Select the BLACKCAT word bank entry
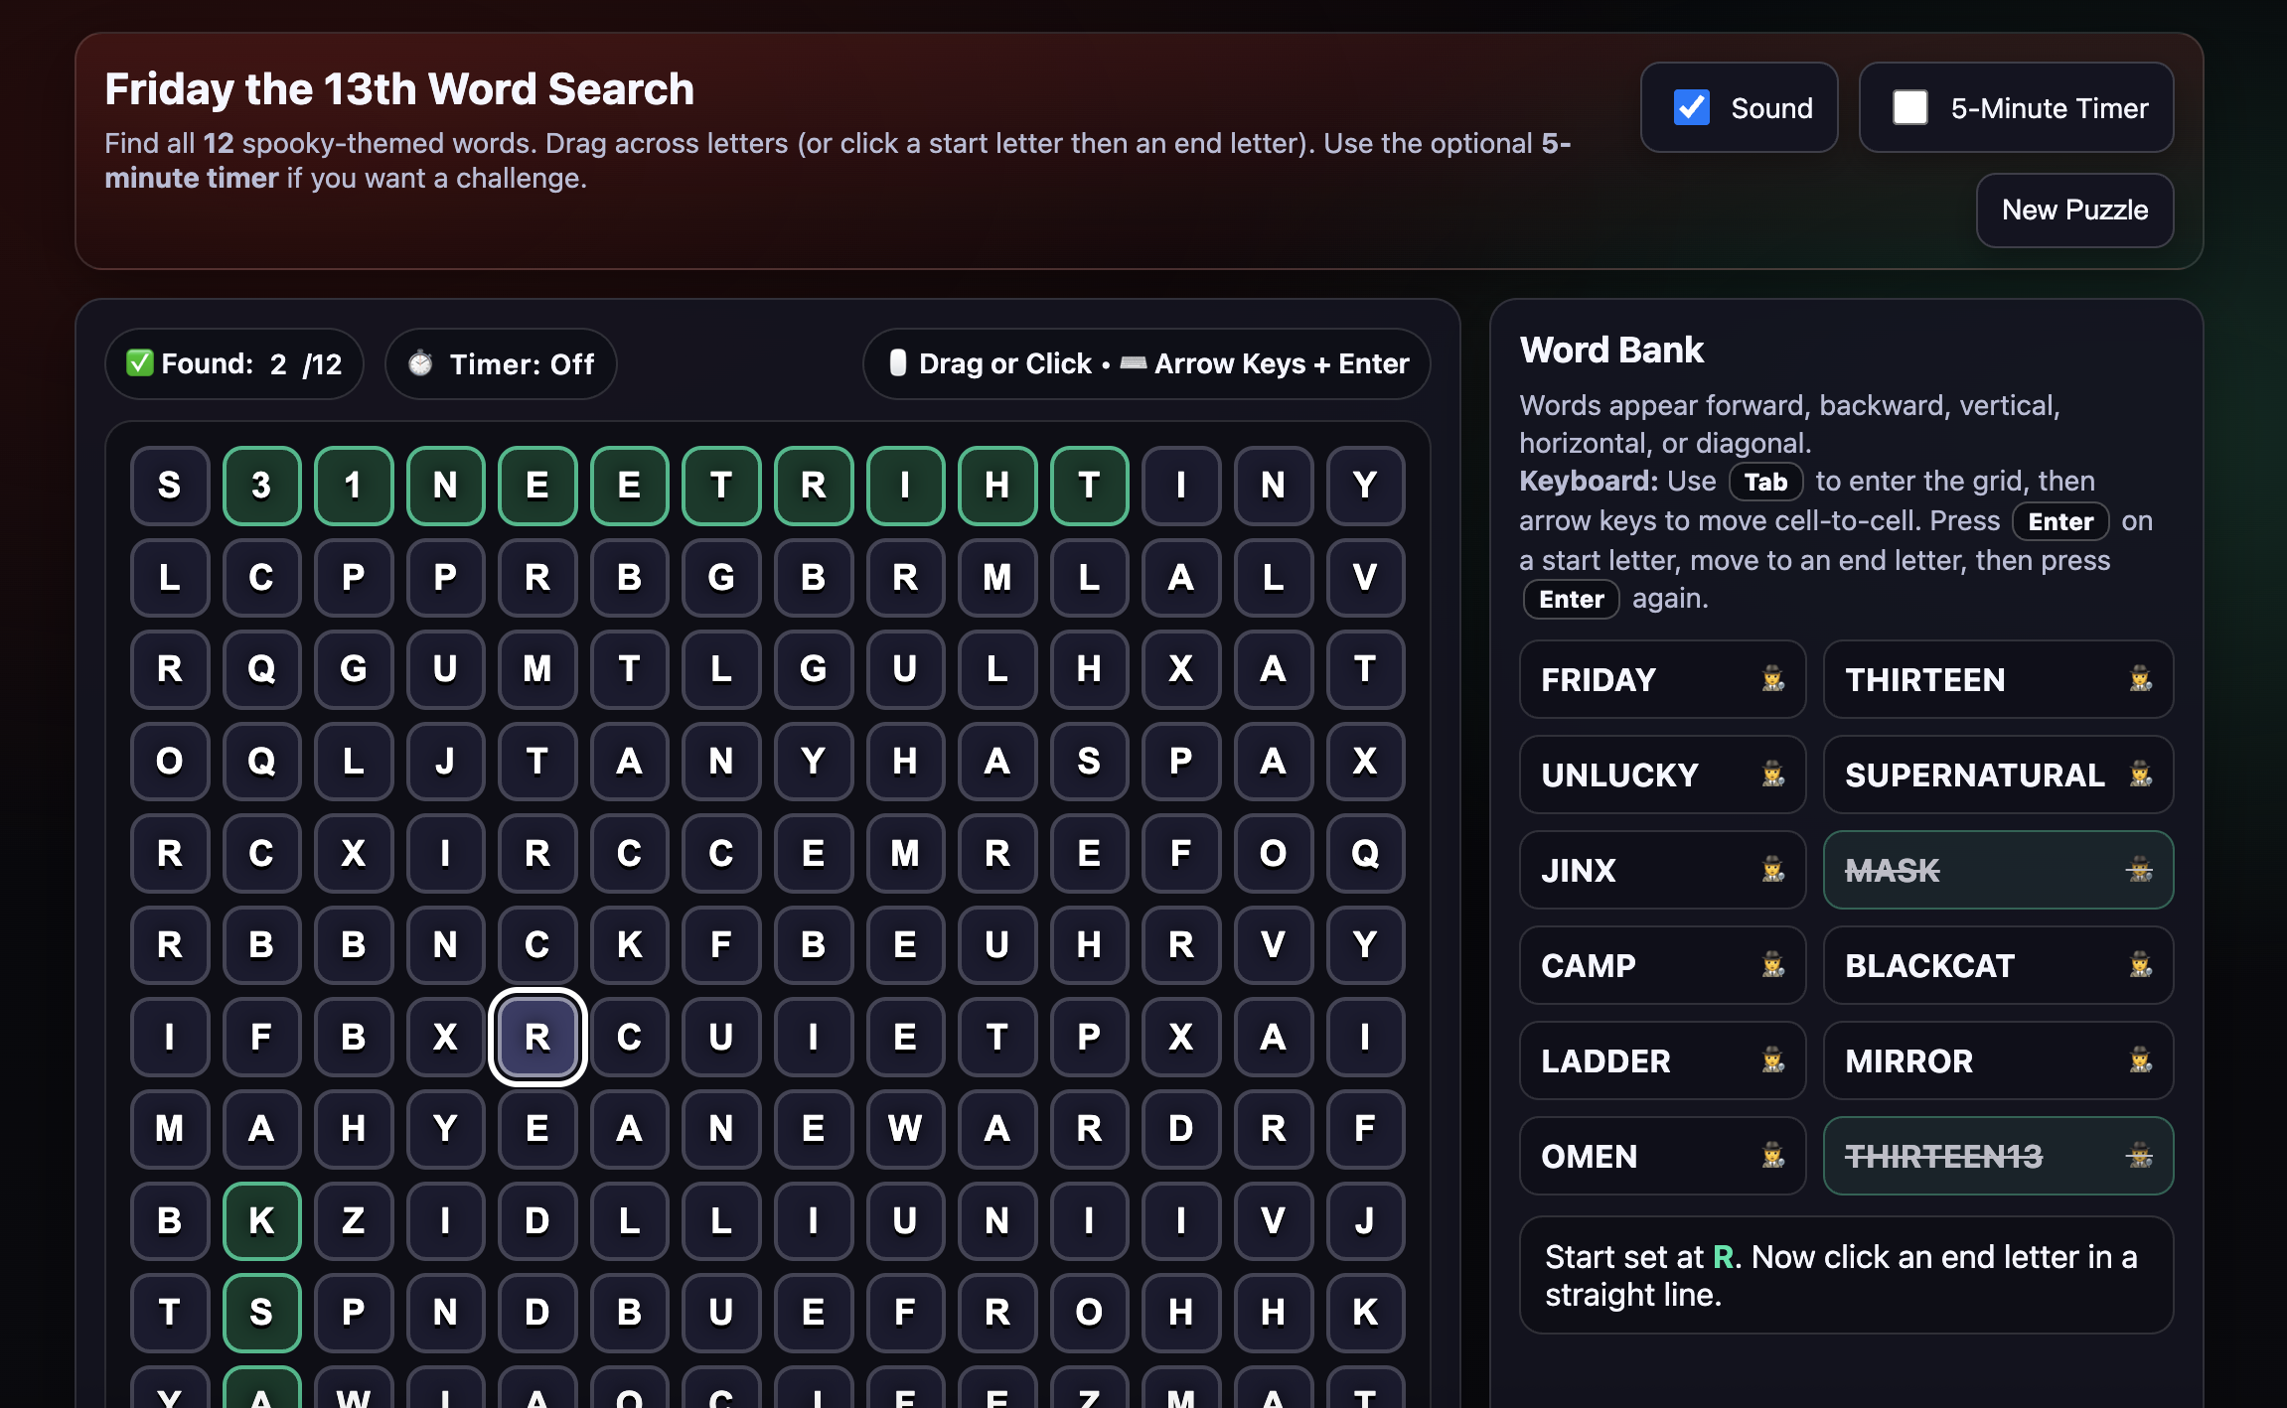The image size is (2287, 1408). click(x=1998, y=965)
